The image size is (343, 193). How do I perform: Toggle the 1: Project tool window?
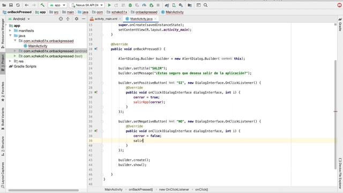(3, 63)
